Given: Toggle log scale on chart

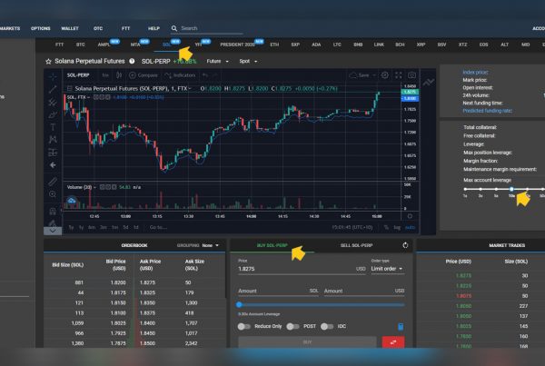Looking at the screenshot, I should coord(397,227).
